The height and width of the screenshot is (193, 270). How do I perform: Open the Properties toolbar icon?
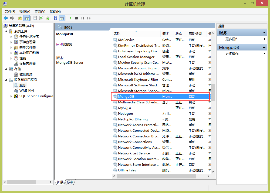pyautogui.click(x=35, y=18)
